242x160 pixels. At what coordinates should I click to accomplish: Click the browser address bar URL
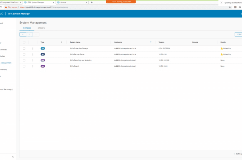coord(44,7)
